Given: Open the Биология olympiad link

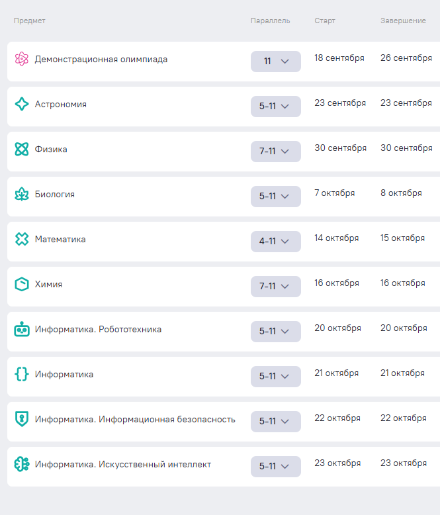Looking at the screenshot, I should [55, 195].
